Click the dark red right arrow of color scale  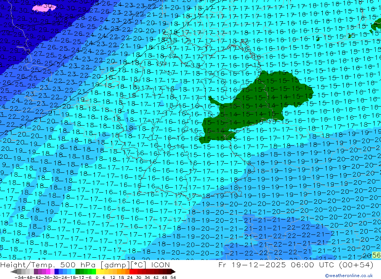pos(173,272)
